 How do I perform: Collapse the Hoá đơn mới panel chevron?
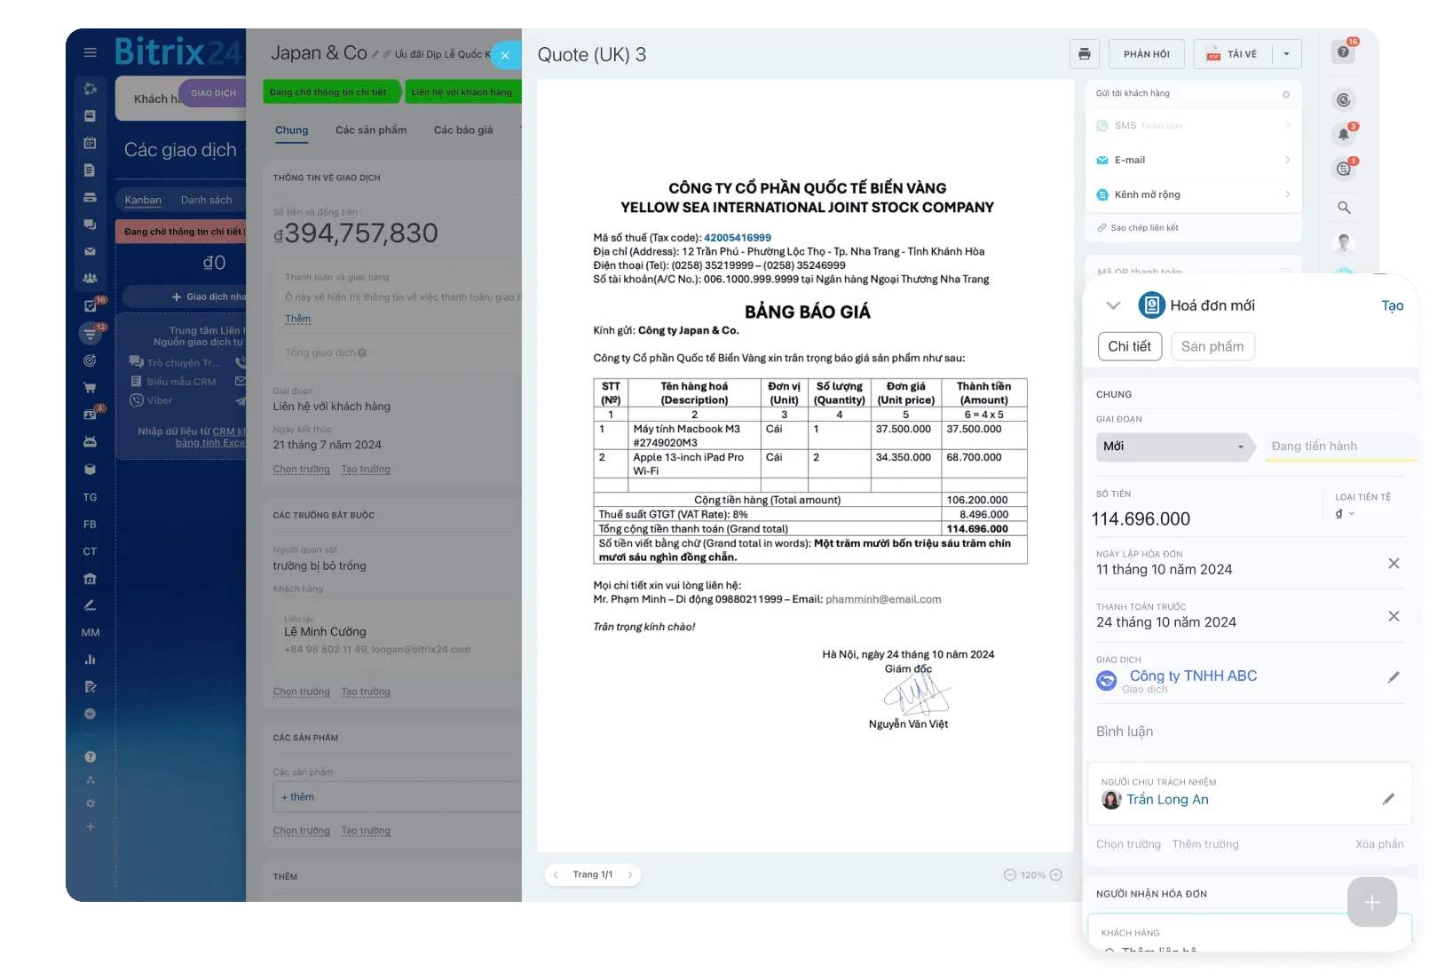[x=1113, y=305]
